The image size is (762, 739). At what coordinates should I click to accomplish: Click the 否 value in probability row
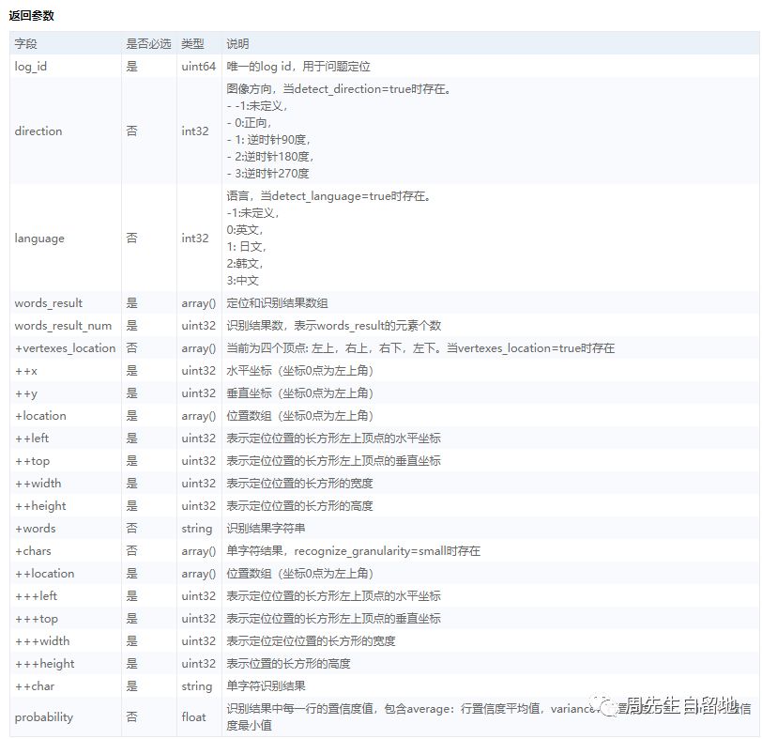(x=131, y=717)
